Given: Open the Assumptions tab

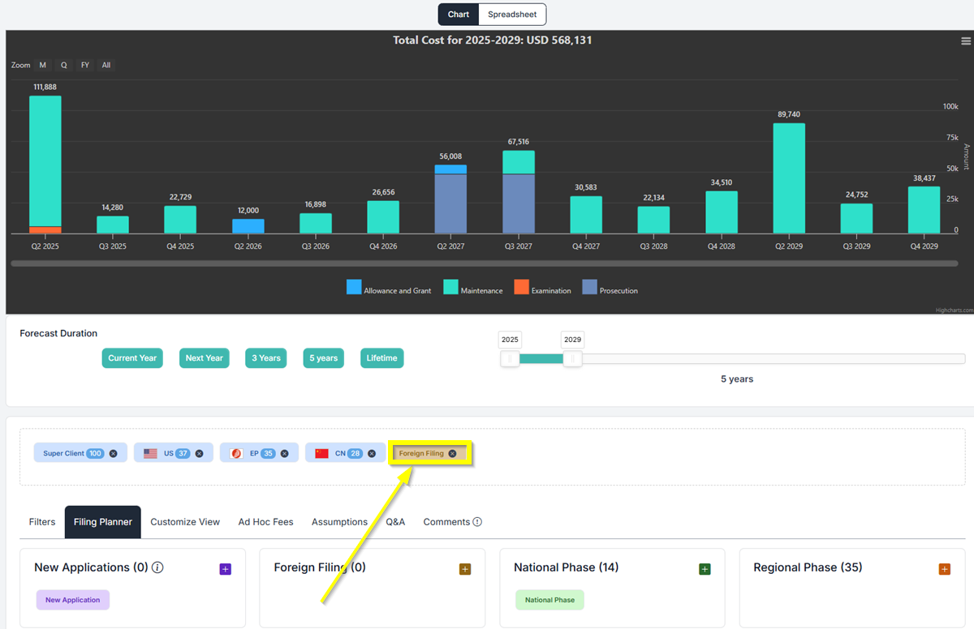Looking at the screenshot, I should click(339, 522).
